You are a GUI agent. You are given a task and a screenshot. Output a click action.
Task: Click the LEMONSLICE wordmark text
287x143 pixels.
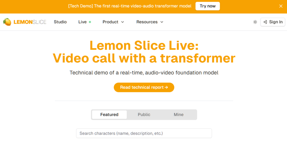click(30, 22)
